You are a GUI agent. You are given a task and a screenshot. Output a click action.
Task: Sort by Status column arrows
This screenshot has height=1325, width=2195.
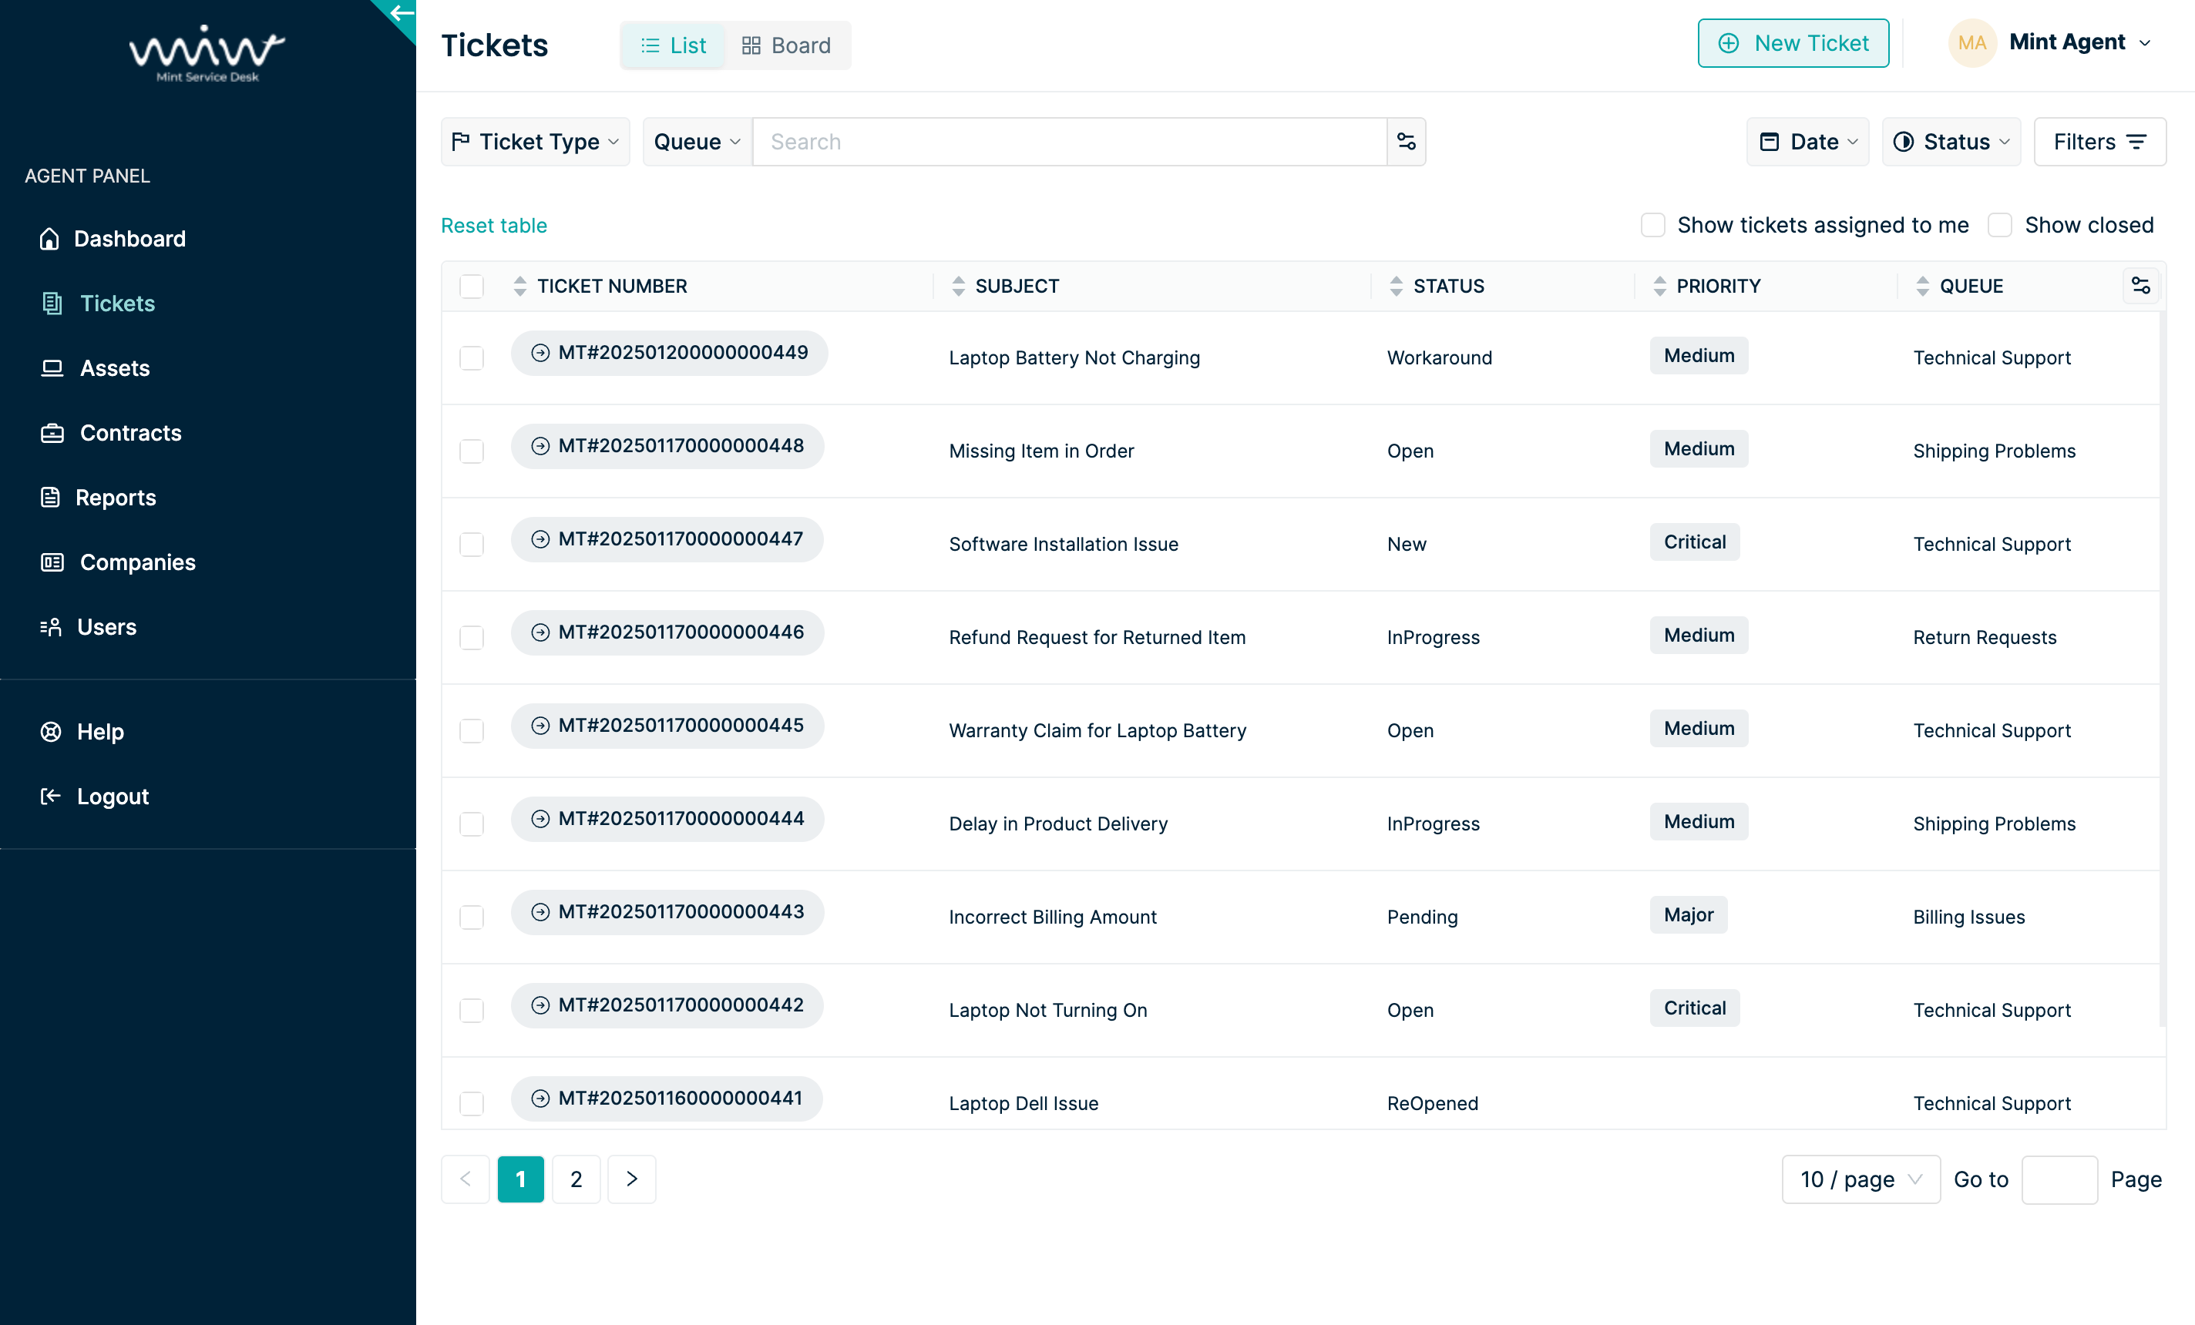(x=1396, y=286)
